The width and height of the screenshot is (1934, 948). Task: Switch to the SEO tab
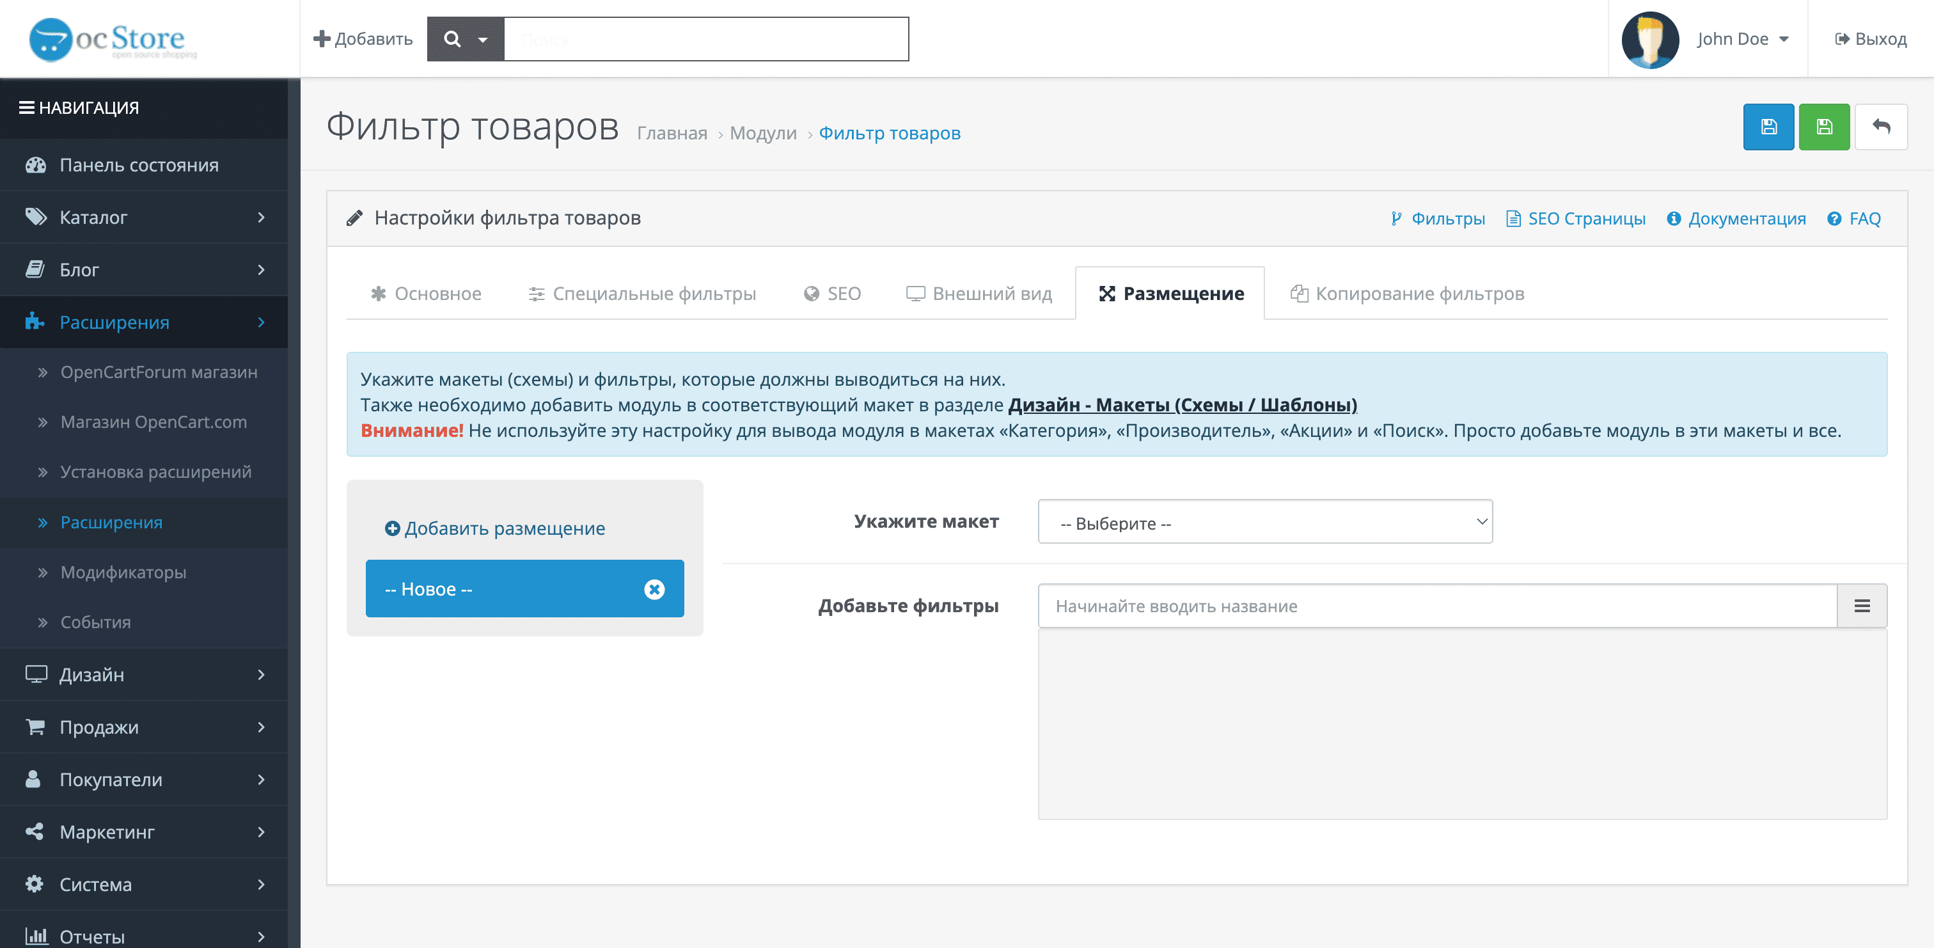(832, 294)
